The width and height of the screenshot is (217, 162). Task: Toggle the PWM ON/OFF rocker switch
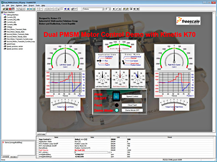click(116, 96)
